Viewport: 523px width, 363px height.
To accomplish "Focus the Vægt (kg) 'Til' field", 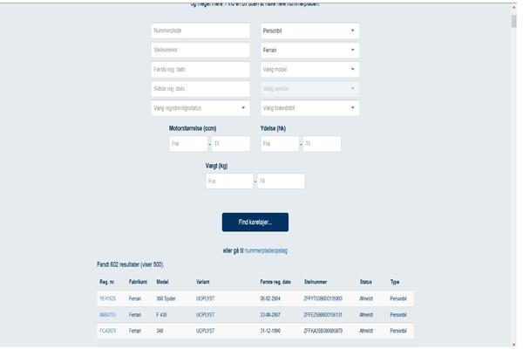I will click(x=281, y=181).
